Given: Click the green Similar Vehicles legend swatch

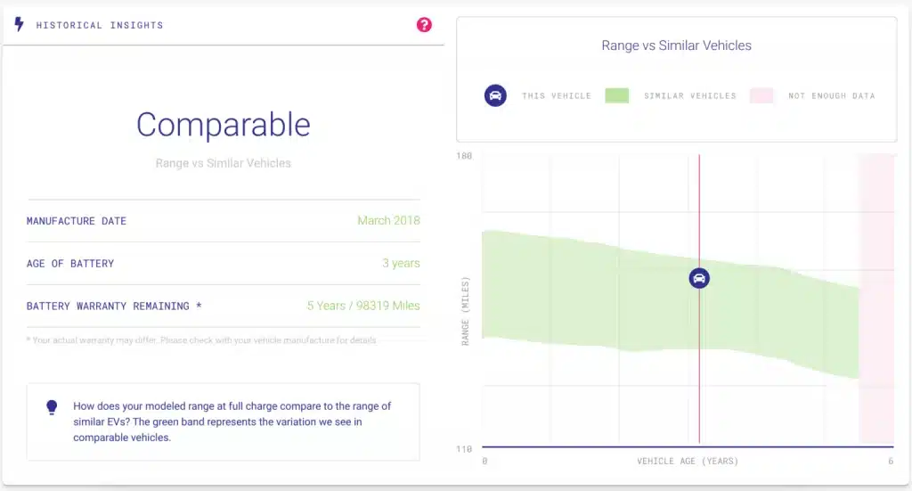Looking at the screenshot, I should tap(616, 95).
